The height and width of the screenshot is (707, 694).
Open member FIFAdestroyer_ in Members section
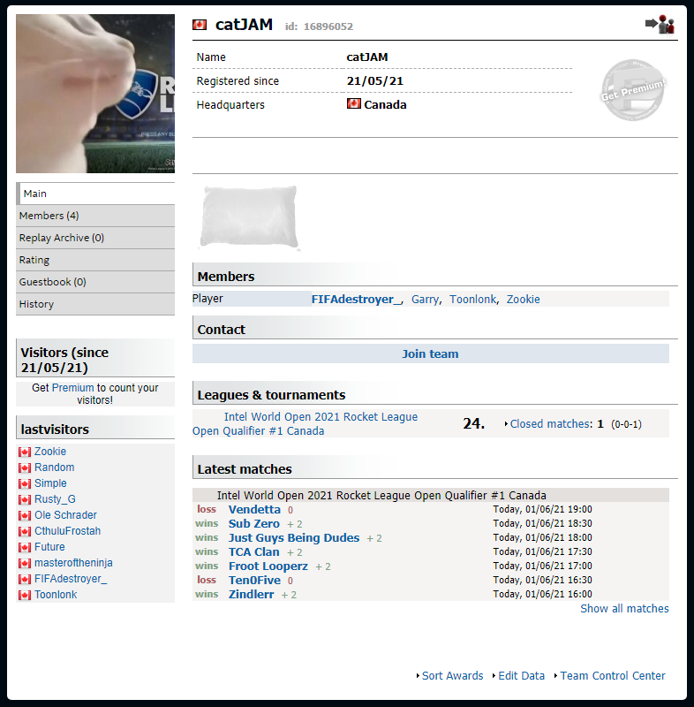click(x=357, y=299)
